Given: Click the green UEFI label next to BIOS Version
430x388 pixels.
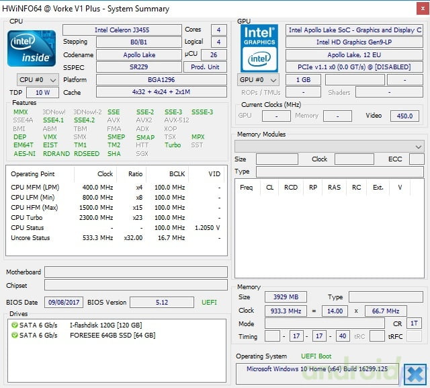Looking at the screenshot, I should point(209,303).
